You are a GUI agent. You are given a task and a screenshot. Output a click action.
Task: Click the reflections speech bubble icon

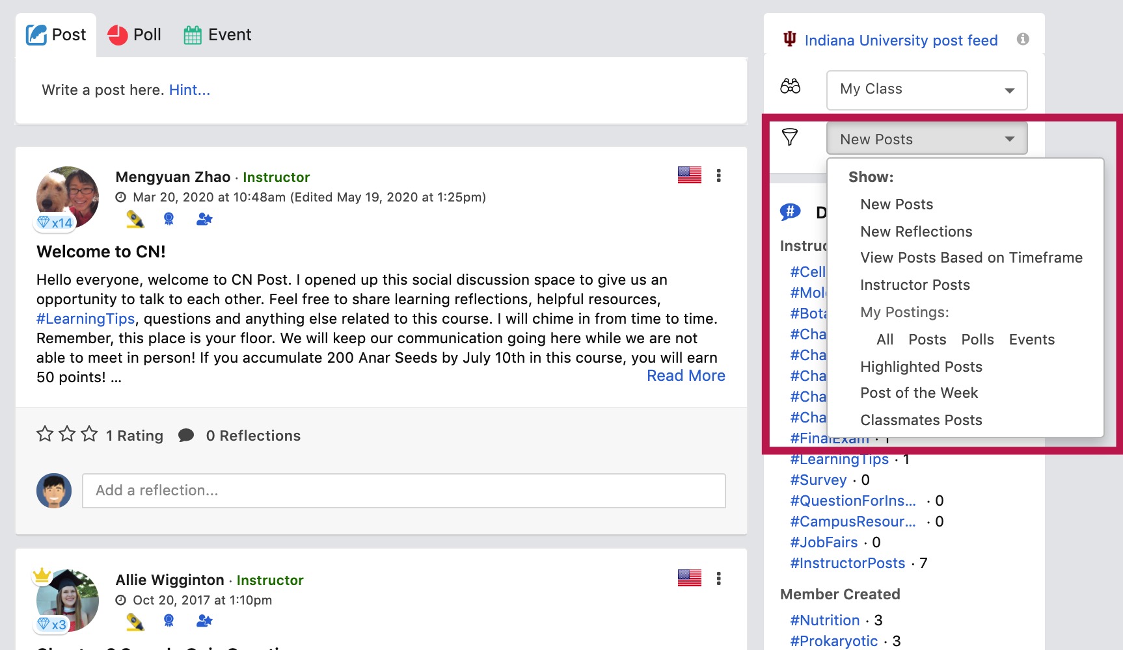tap(186, 435)
